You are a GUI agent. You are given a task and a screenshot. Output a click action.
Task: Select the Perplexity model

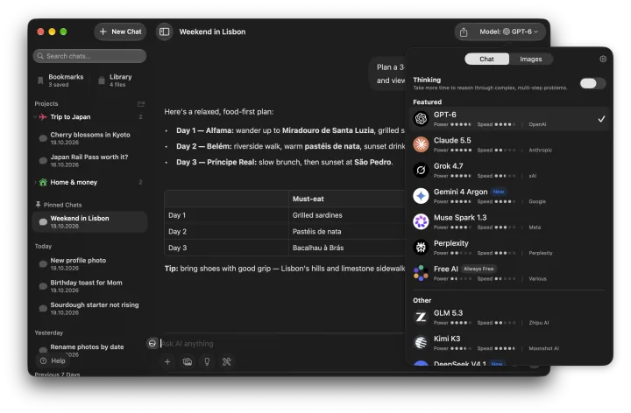(508, 248)
